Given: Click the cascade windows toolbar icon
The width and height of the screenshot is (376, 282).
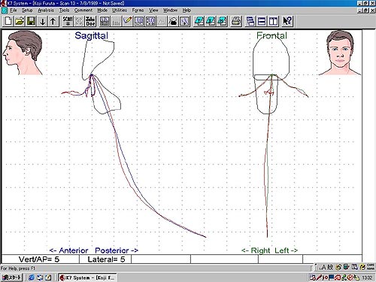Looking at the screenshot, I should [x=250, y=21].
